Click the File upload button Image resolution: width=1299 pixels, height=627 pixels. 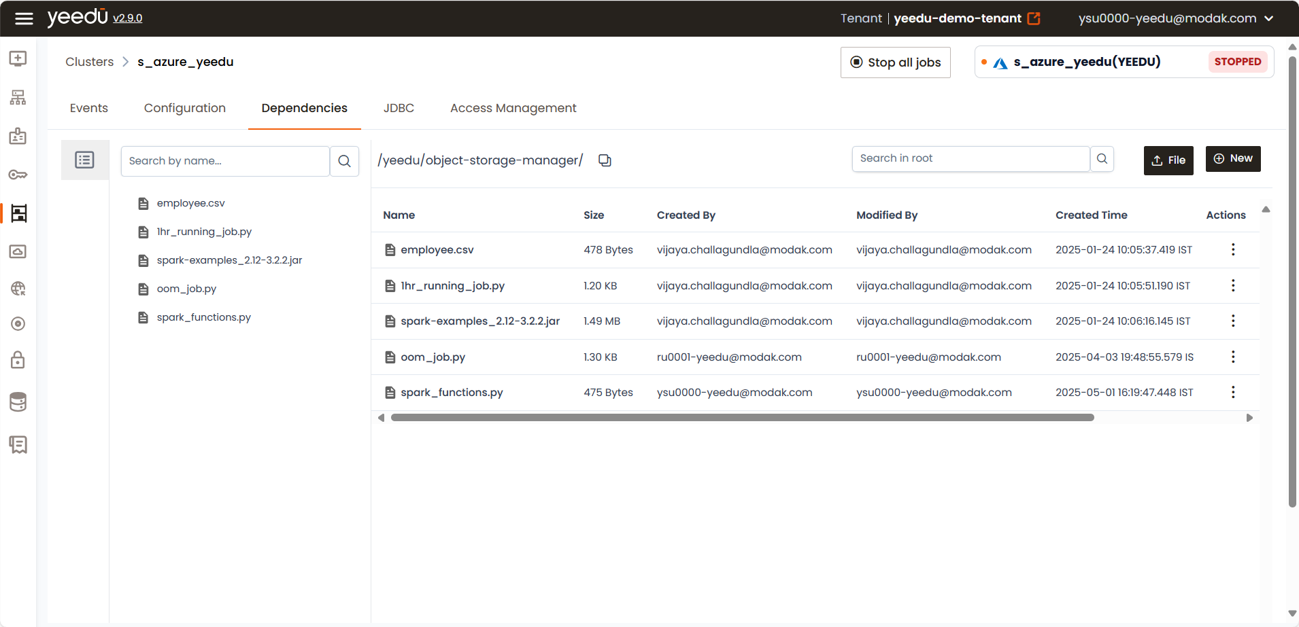pyautogui.click(x=1168, y=160)
